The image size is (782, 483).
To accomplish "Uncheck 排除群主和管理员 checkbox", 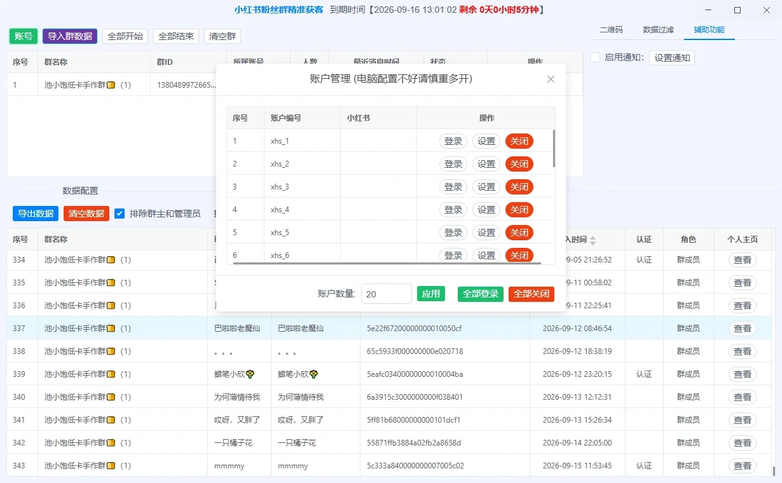I will (120, 214).
